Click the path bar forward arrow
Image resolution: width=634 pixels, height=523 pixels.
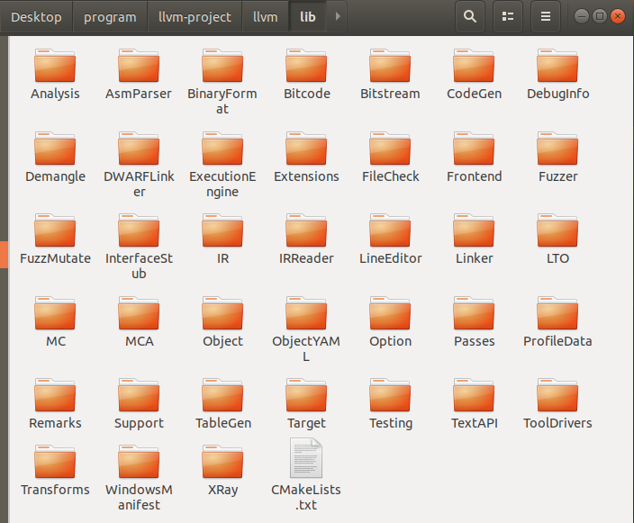(x=338, y=16)
